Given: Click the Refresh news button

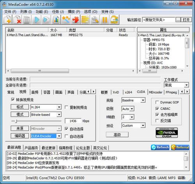Looking at the screenshot, I should [x=160, y=147].
